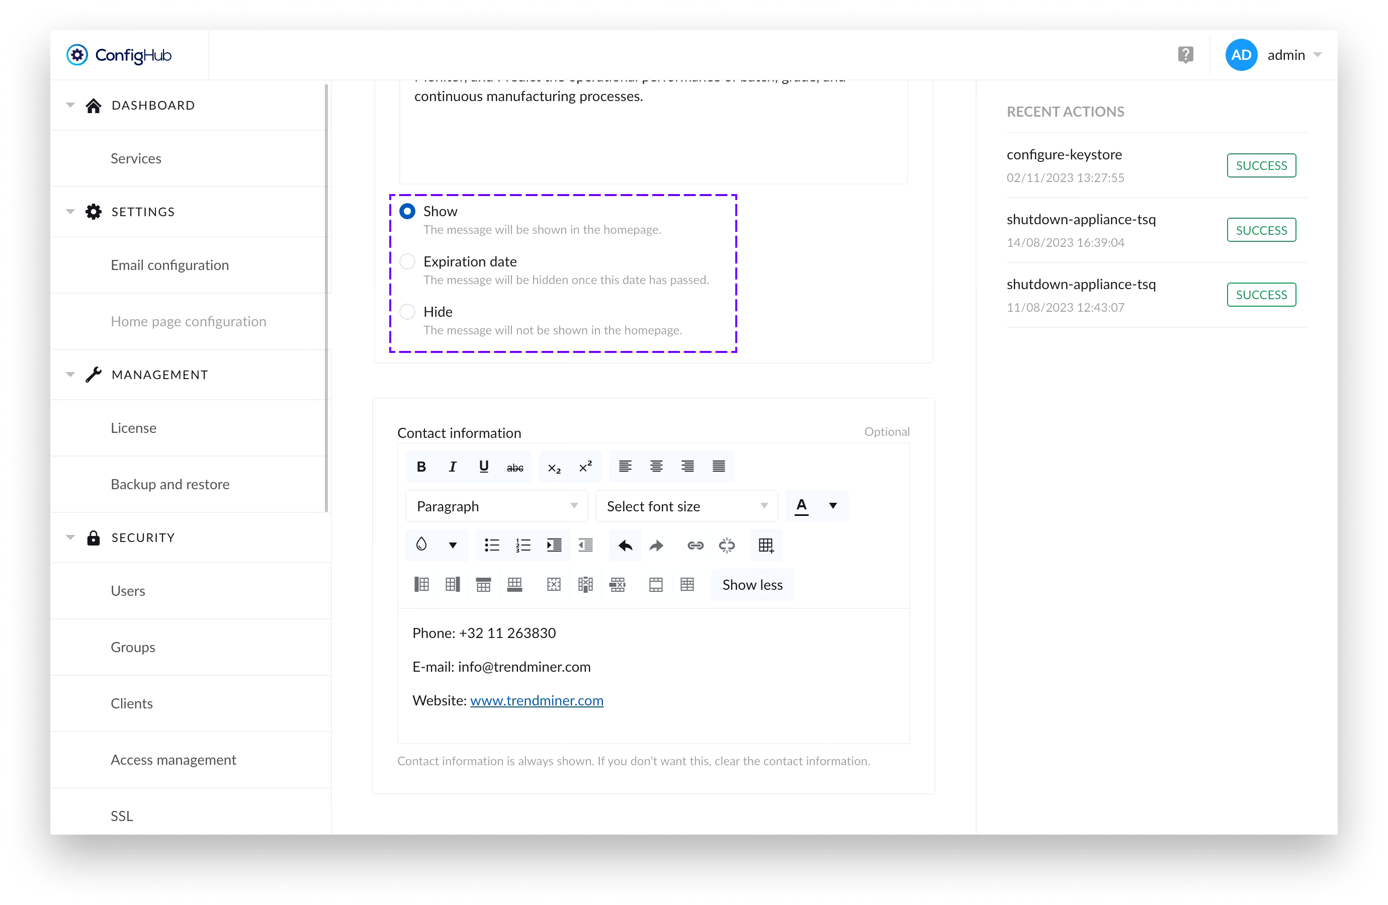
Task: Open the help question mark icon
Action: point(1185,55)
